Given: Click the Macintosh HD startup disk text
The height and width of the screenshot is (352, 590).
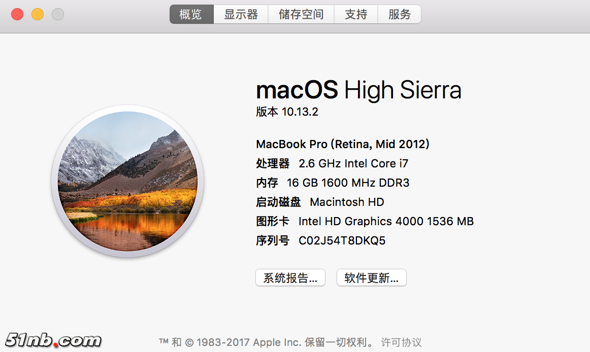Looking at the screenshot, I should 347,202.
